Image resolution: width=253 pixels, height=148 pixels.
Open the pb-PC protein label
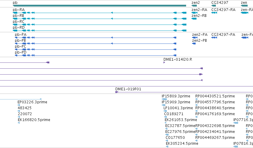21,46
